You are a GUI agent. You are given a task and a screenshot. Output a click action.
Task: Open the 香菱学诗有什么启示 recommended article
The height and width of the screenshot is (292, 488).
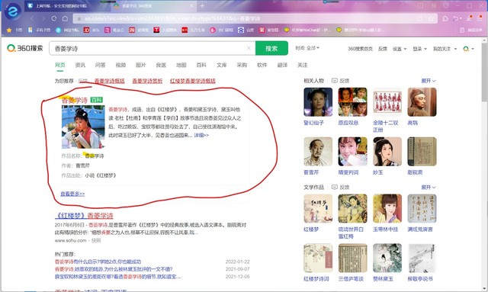[98, 262]
